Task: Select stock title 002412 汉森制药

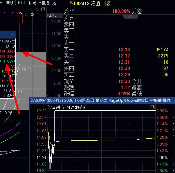Action: pos(93,4)
